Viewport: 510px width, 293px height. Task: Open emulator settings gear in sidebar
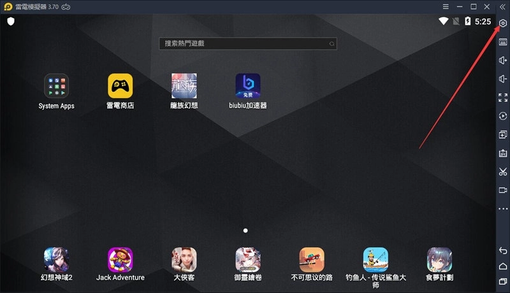pyautogui.click(x=503, y=24)
